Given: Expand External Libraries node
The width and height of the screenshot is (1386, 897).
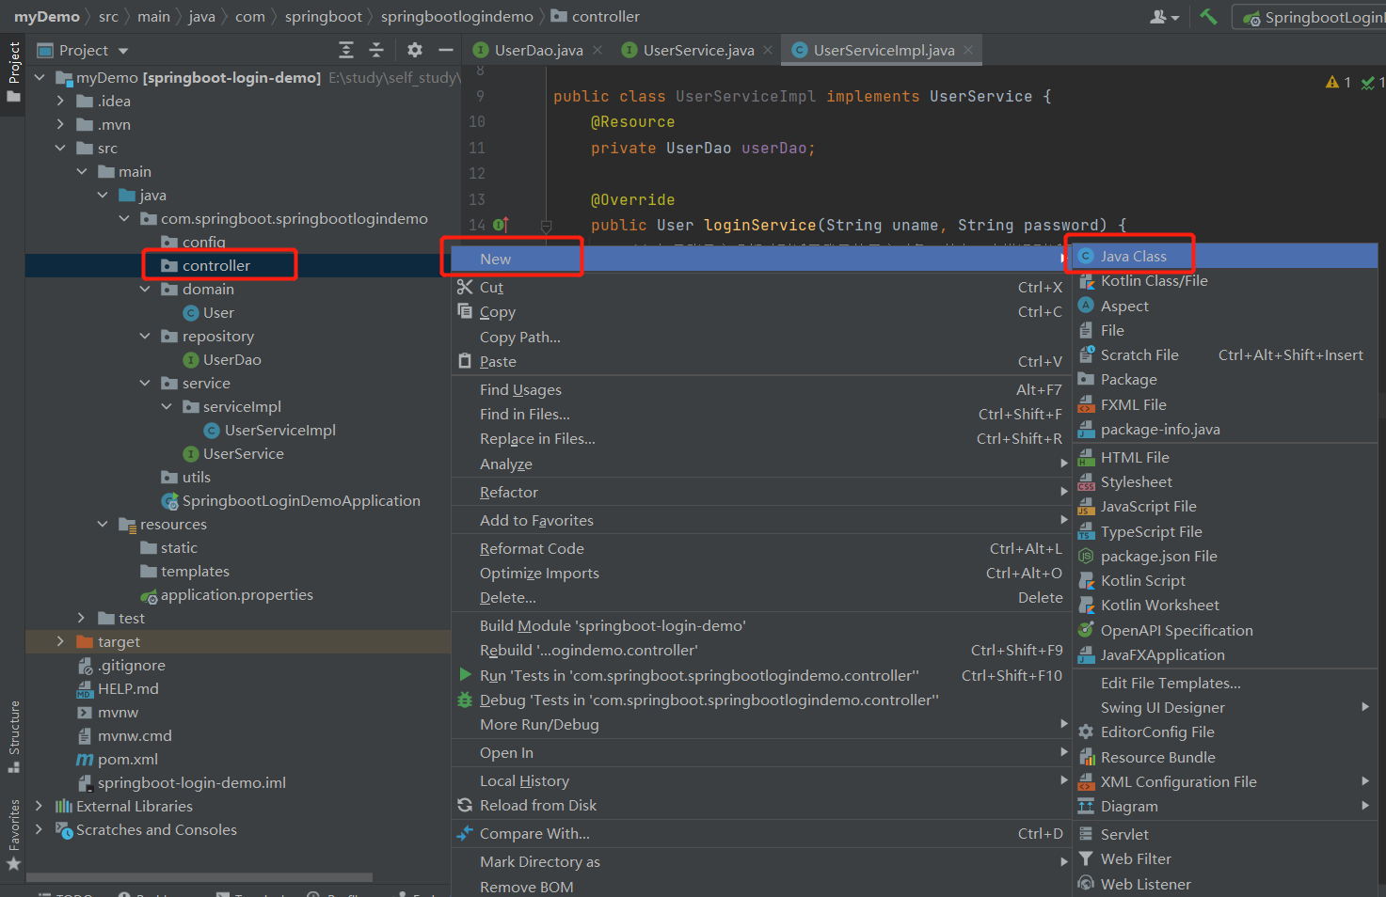Looking at the screenshot, I should coord(39,806).
